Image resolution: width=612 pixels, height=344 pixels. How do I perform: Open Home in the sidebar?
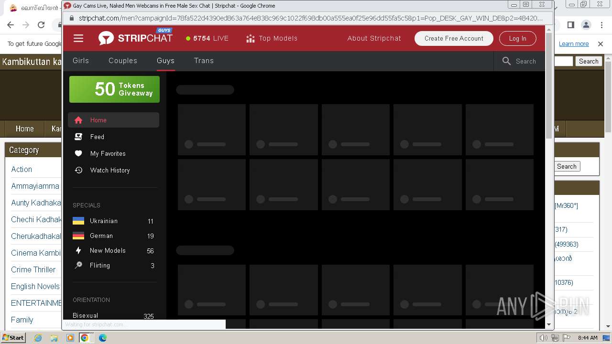(113, 120)
